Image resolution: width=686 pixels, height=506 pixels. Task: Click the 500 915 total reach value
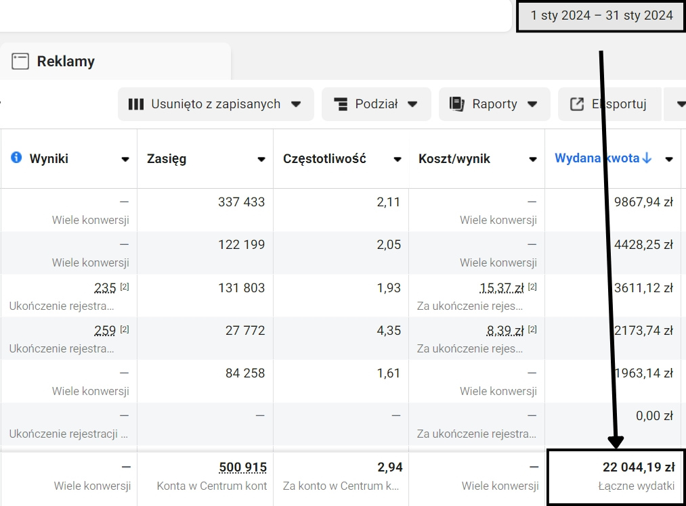pos(243,467)
